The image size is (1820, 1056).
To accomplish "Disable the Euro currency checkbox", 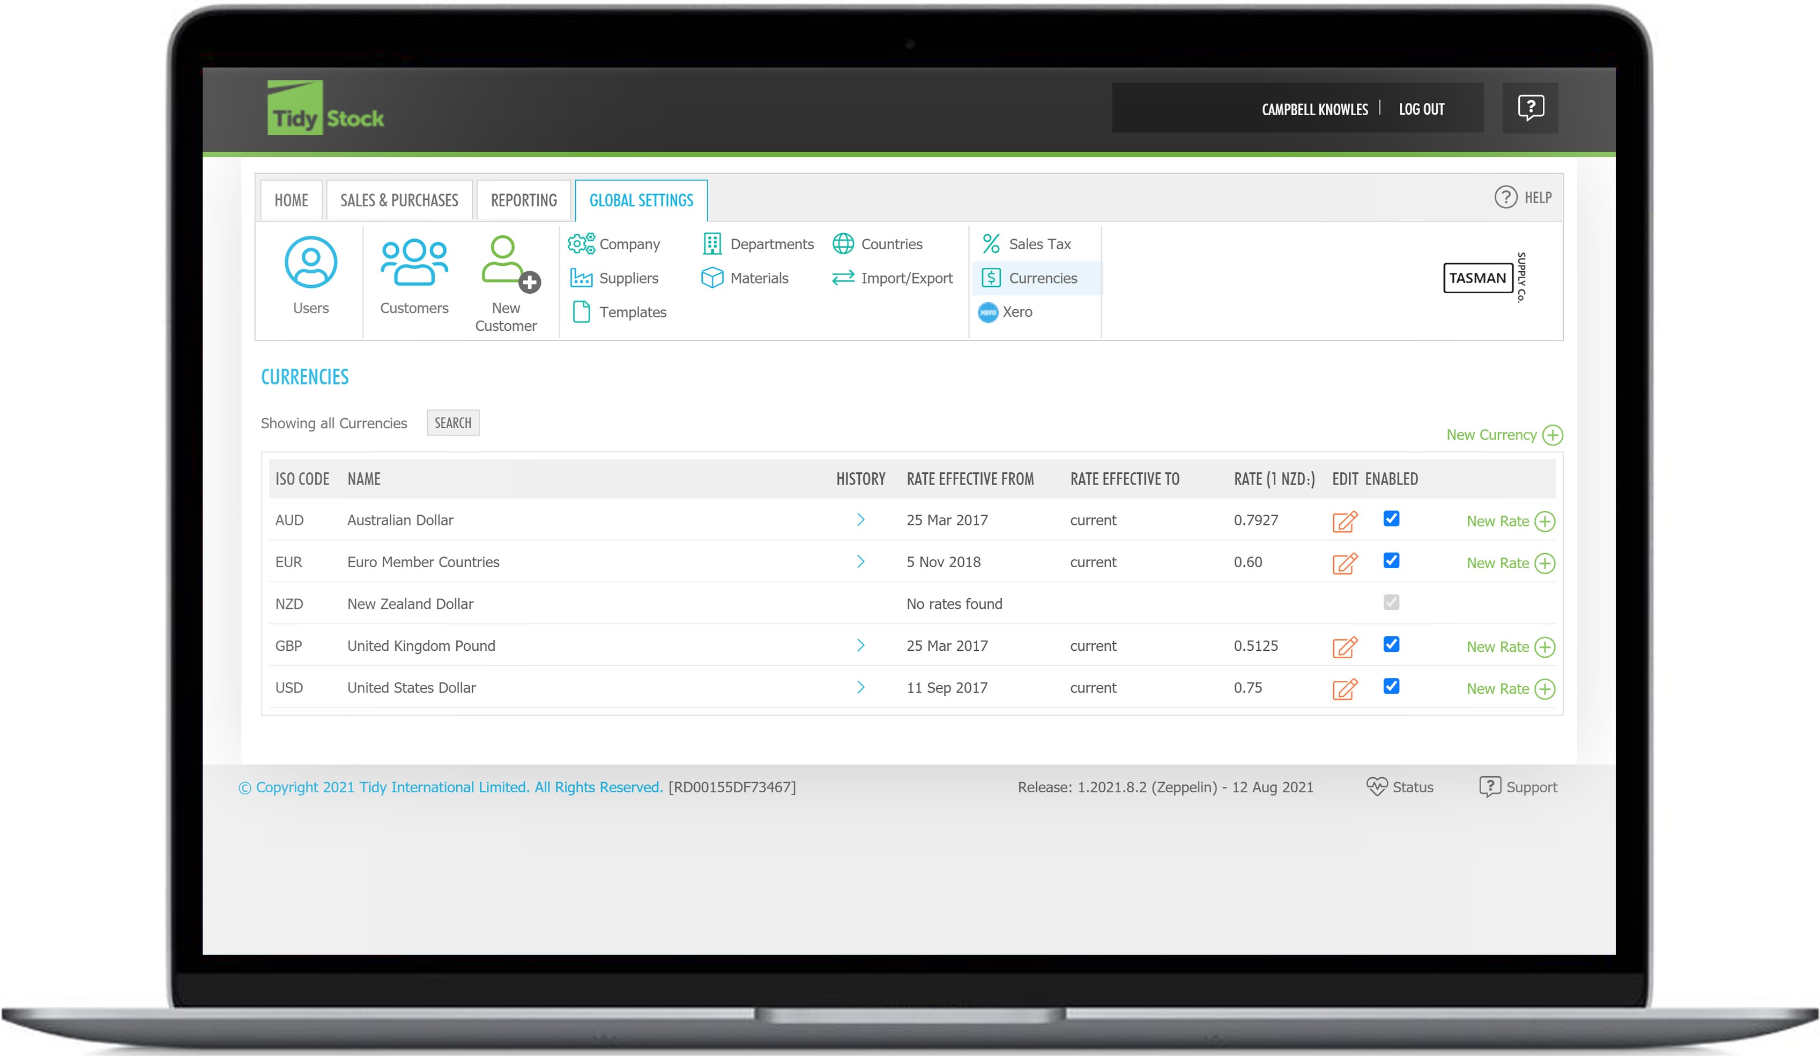I will pyautogui.click(x=1391, y=561).
